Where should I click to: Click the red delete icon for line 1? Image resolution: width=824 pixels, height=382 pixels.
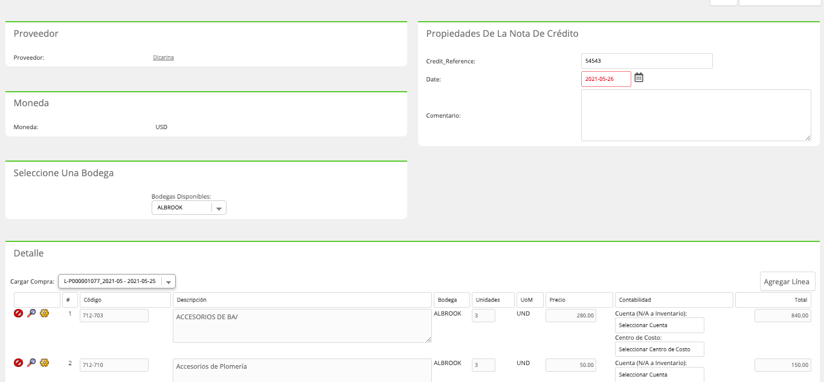(18, 314)
